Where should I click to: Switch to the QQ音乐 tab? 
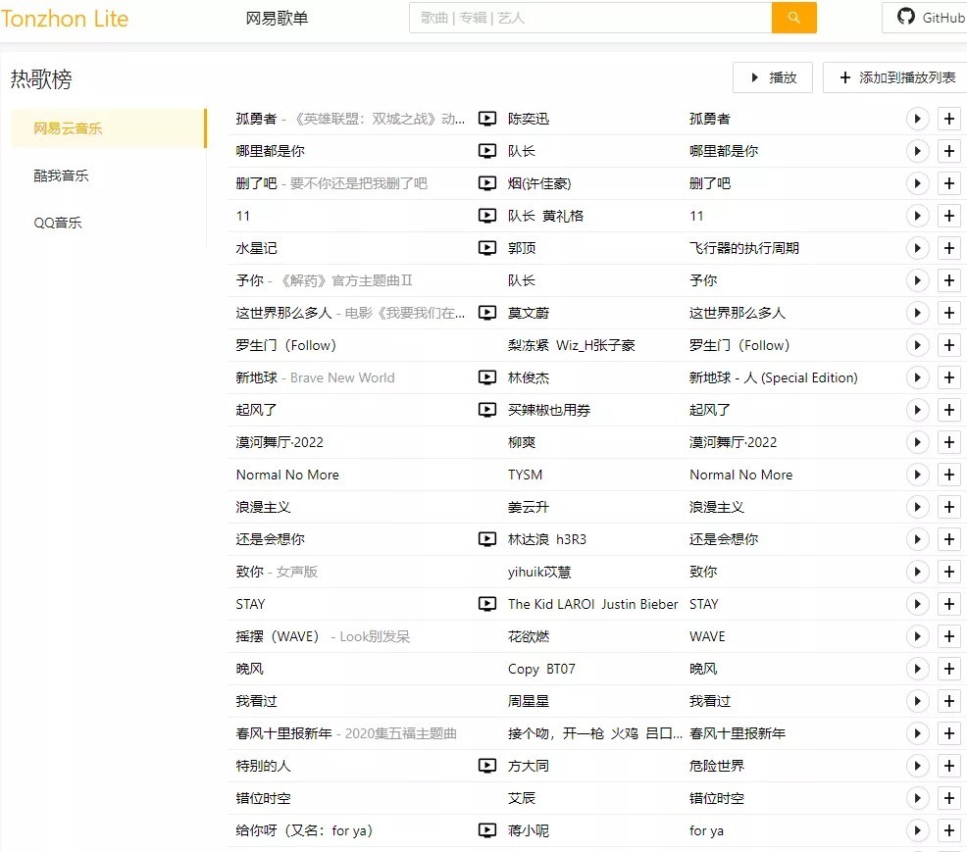coord(58,223)
